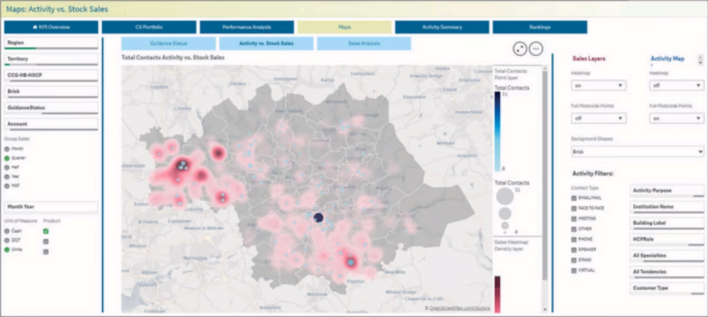Select the Maps tab
708x317 pixels.
click(x=345, y=27)
